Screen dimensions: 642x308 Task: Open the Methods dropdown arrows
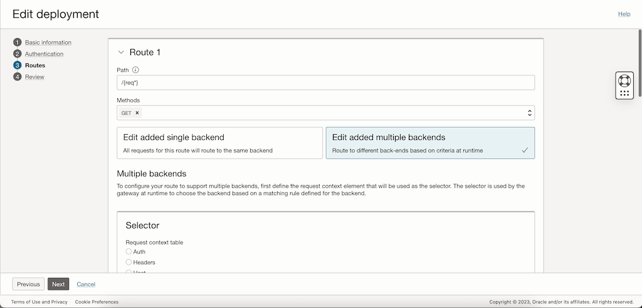(529, 113)
